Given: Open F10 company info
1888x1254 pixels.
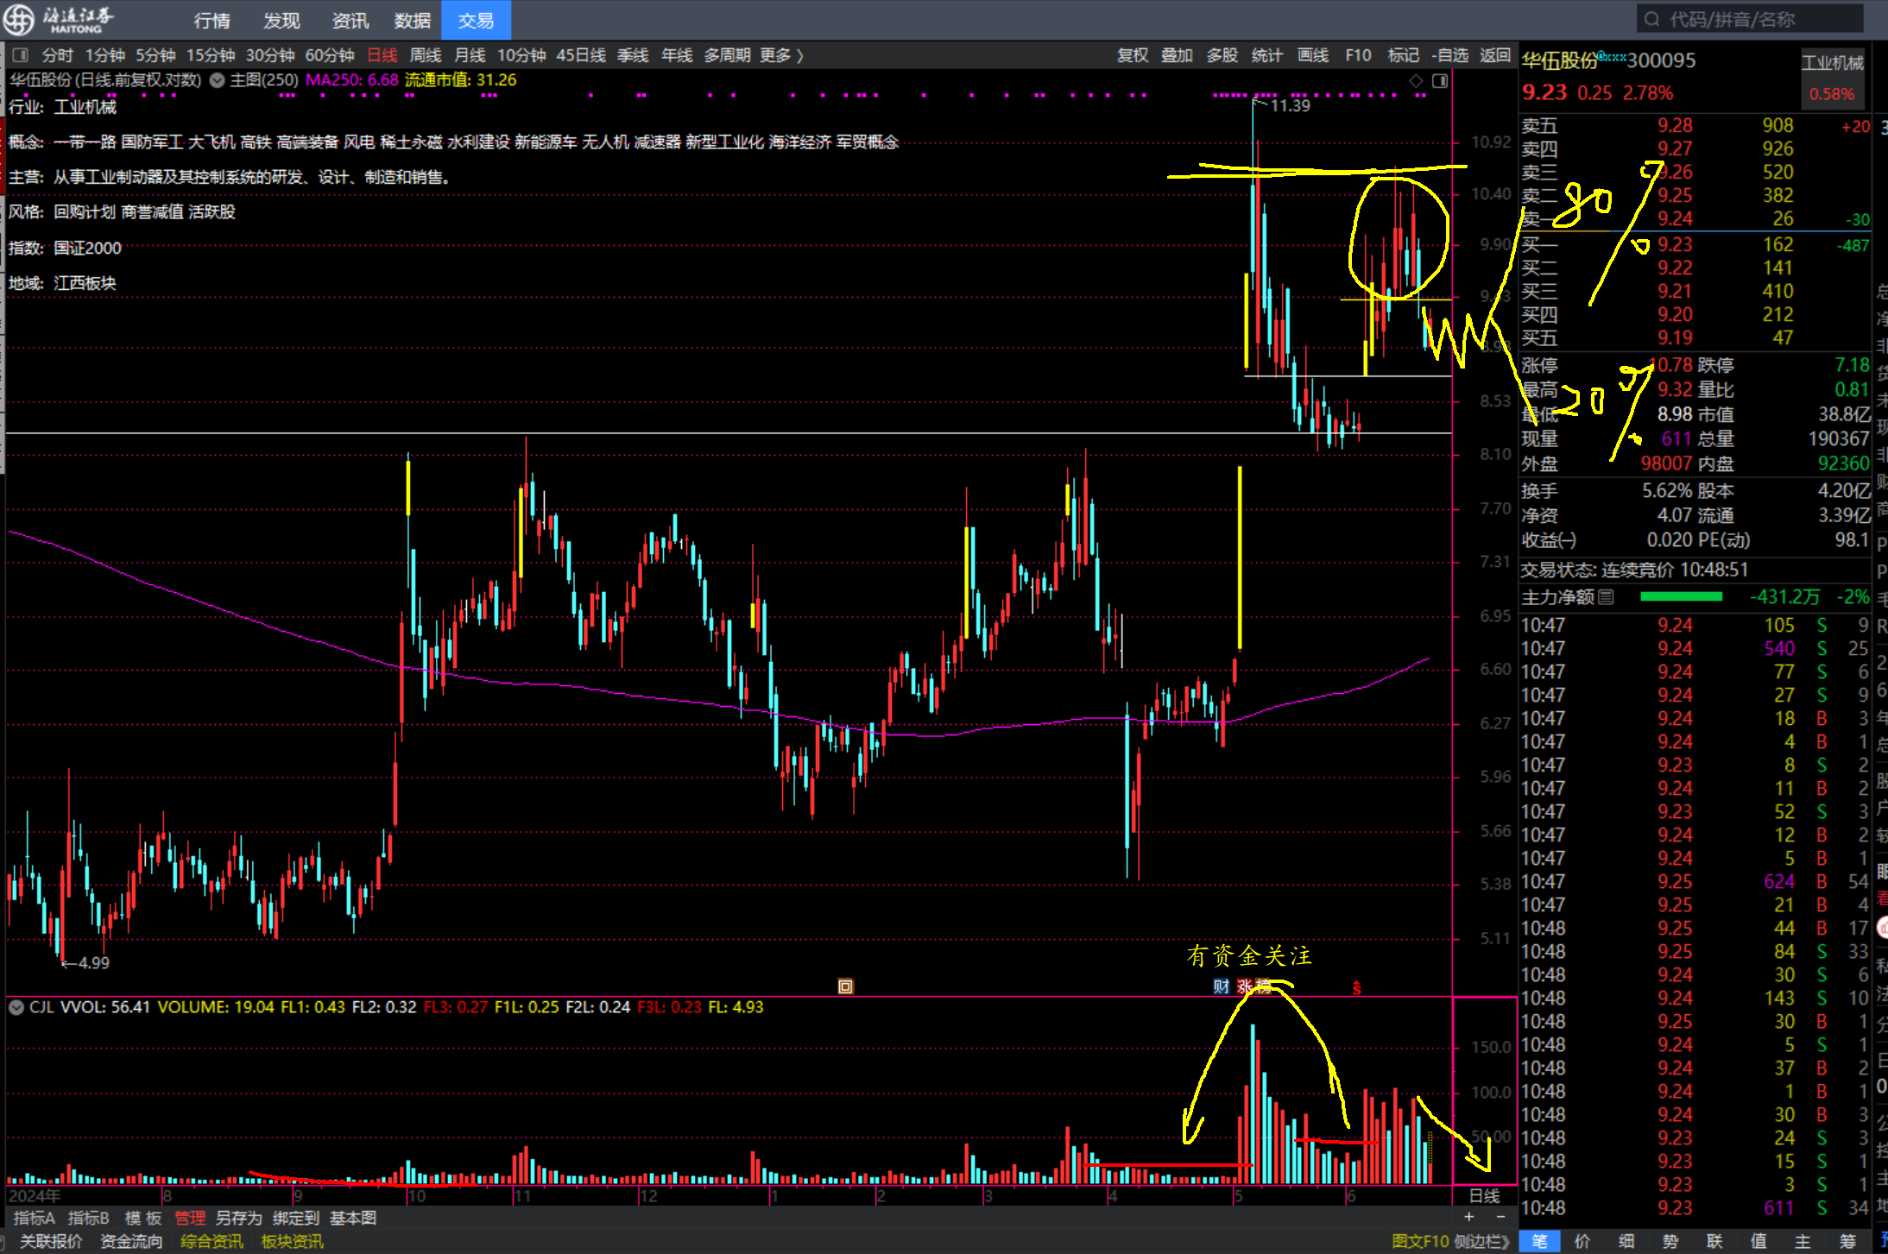Looking at the screenshot, I should [x=1358, y=55].
